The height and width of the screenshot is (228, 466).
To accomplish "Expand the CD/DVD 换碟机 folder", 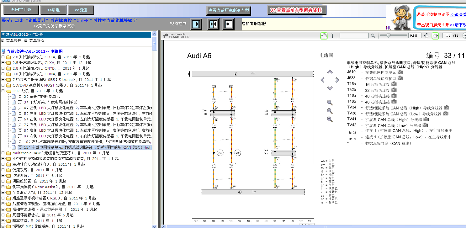I will click(x=3, y=85).
